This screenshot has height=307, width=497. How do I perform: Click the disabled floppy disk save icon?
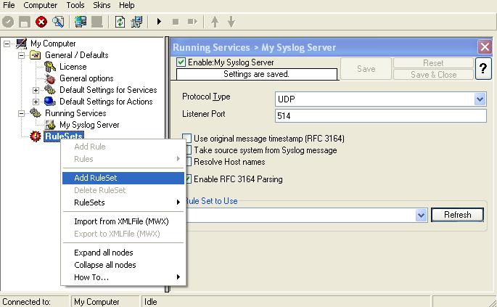coord(25,22)
